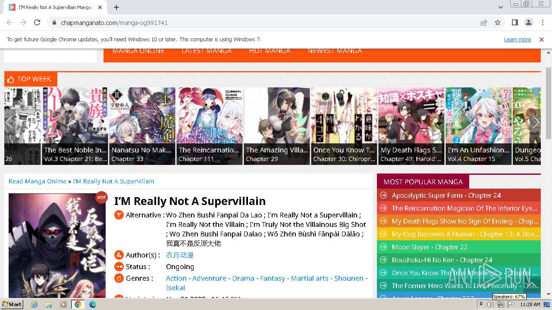The image size is (552, 310).
Task: Open The Reincarnatio... cover thumbnail
Action: click(x=210, y=126)
